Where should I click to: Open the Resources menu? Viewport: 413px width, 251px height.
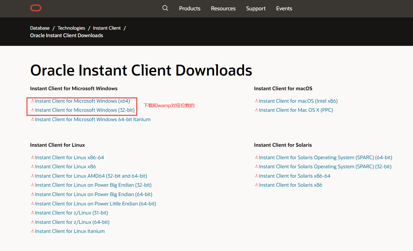point(223,8)
